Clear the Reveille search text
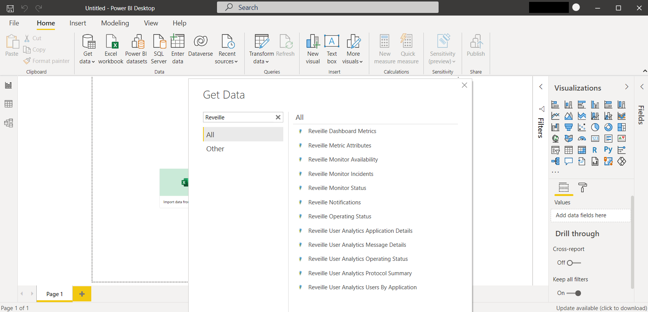648x312 pixels. click(x=278, y=117)
